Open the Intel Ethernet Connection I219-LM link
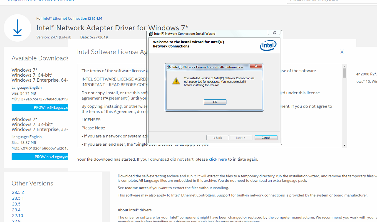This screenshot has height=222, width=377. click(72, 18)
